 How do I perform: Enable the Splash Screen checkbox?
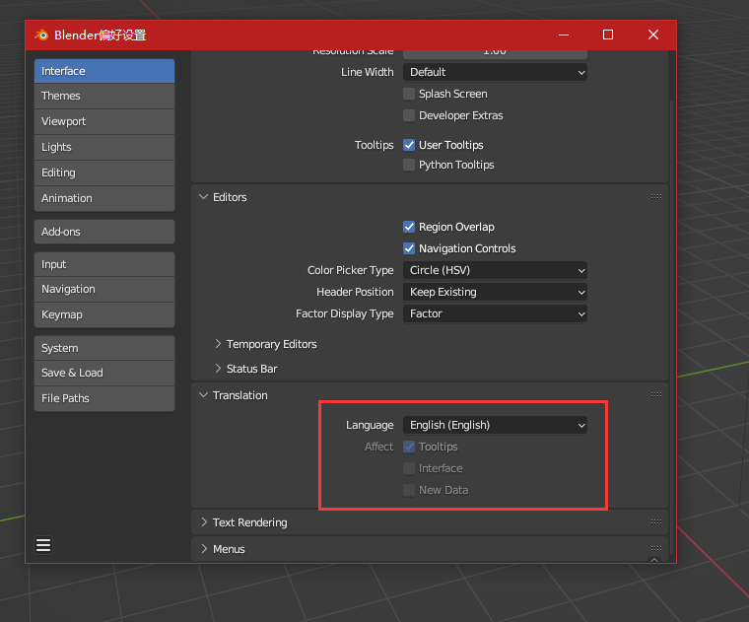(409, 94)
